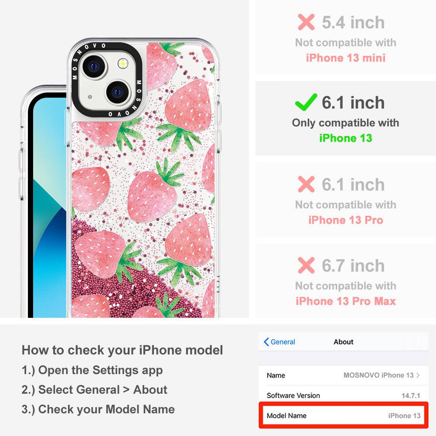The height and width of the screenshot is (436, 436).
Task: Click the green iPhone 13 compatibility text
Action: point(345,138)
